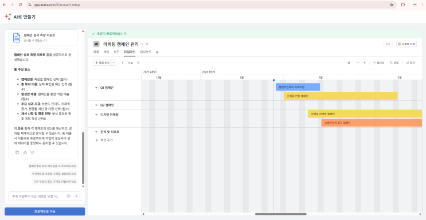Open the 필터링 filter control
Screen dimensions: 426x220
[x=379, y=63]
